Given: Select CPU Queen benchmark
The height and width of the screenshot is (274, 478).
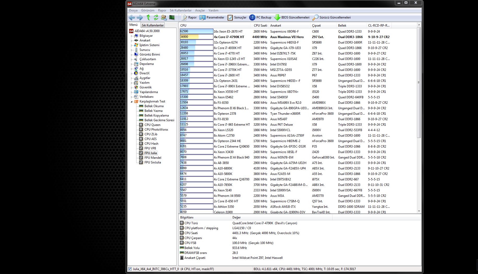Looking at the screenshot, I should click(152, 125).
